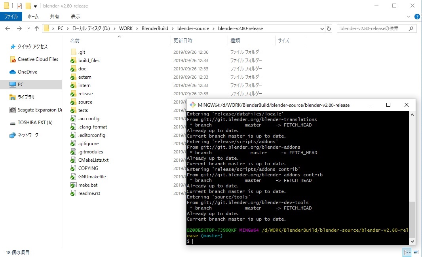Open the ホーム ribbon tab
The width and height of the screenshot is (422, 257).
(33, 16)
